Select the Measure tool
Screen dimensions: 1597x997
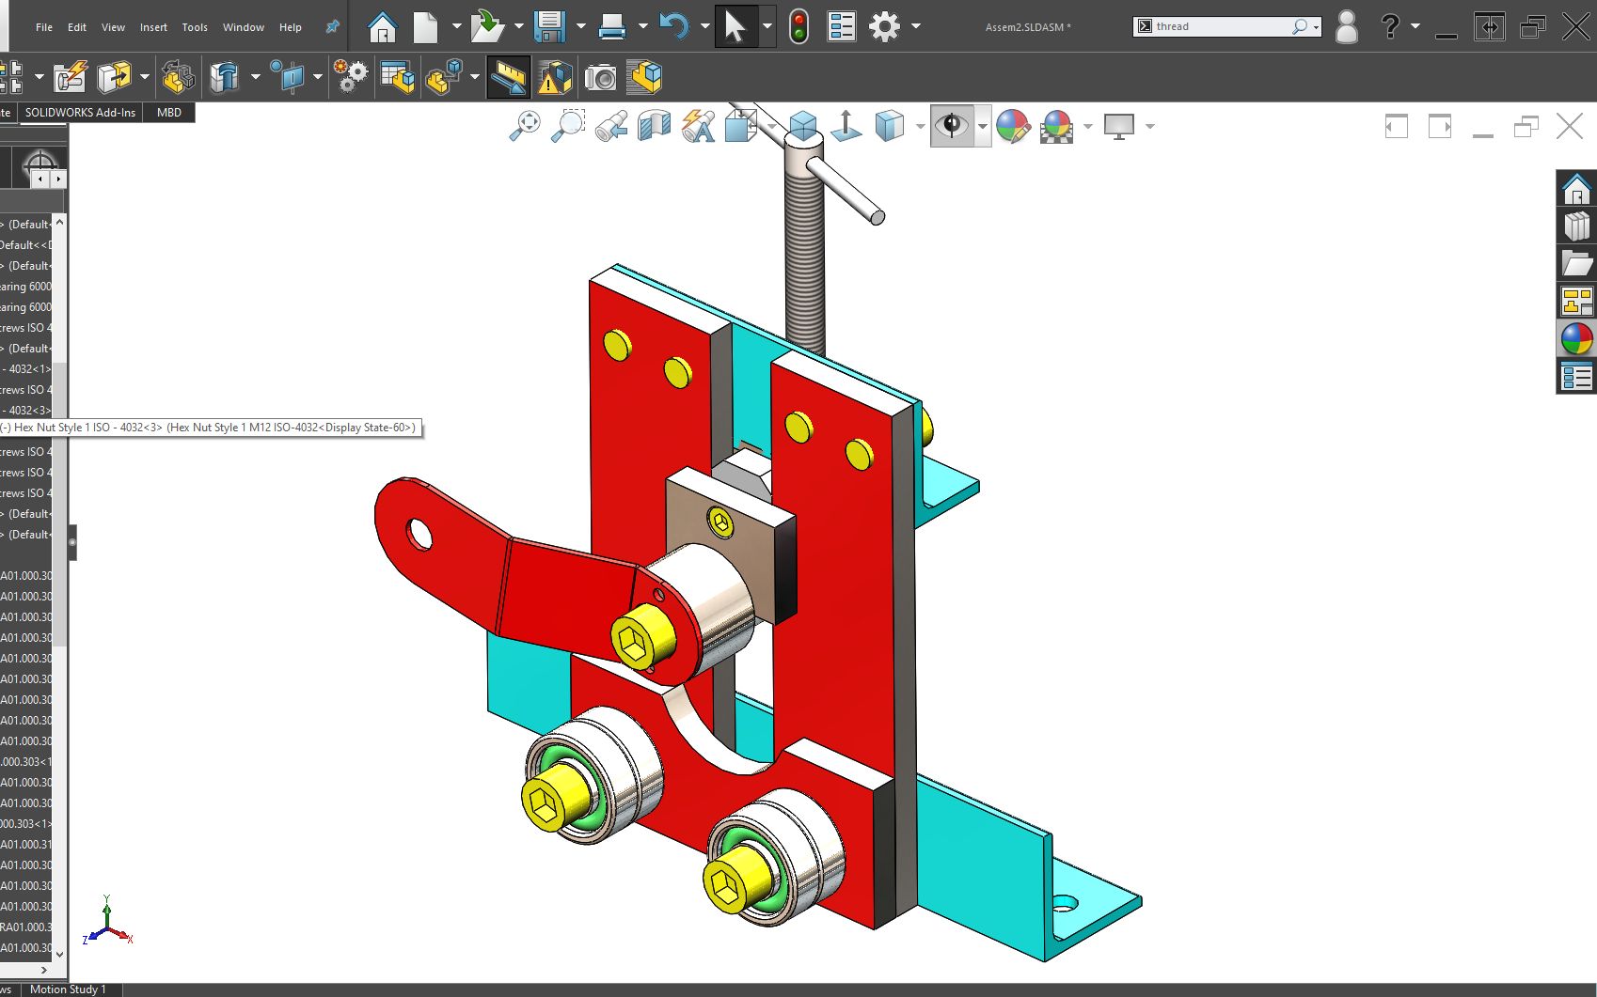point(508,76)
